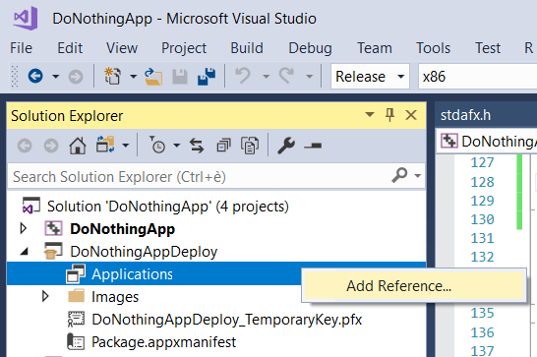The height and width of the screenshot is (357, 537).
Task: Click the Save All toolbar icon
Action: pos(207,76)
